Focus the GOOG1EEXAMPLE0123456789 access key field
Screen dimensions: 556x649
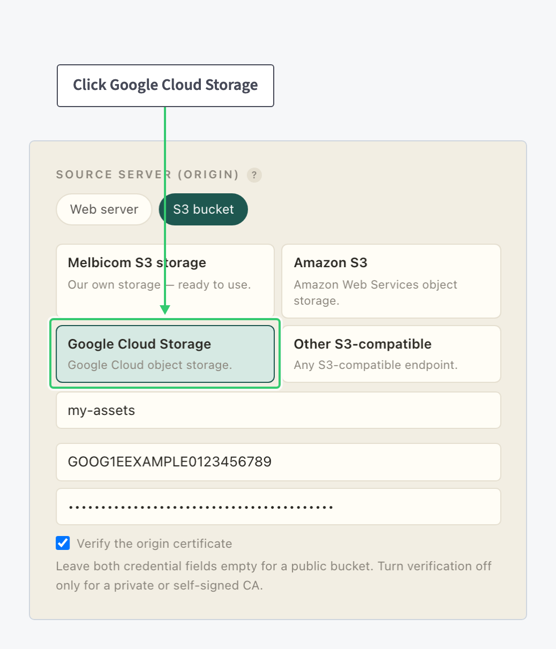[279, 462]
